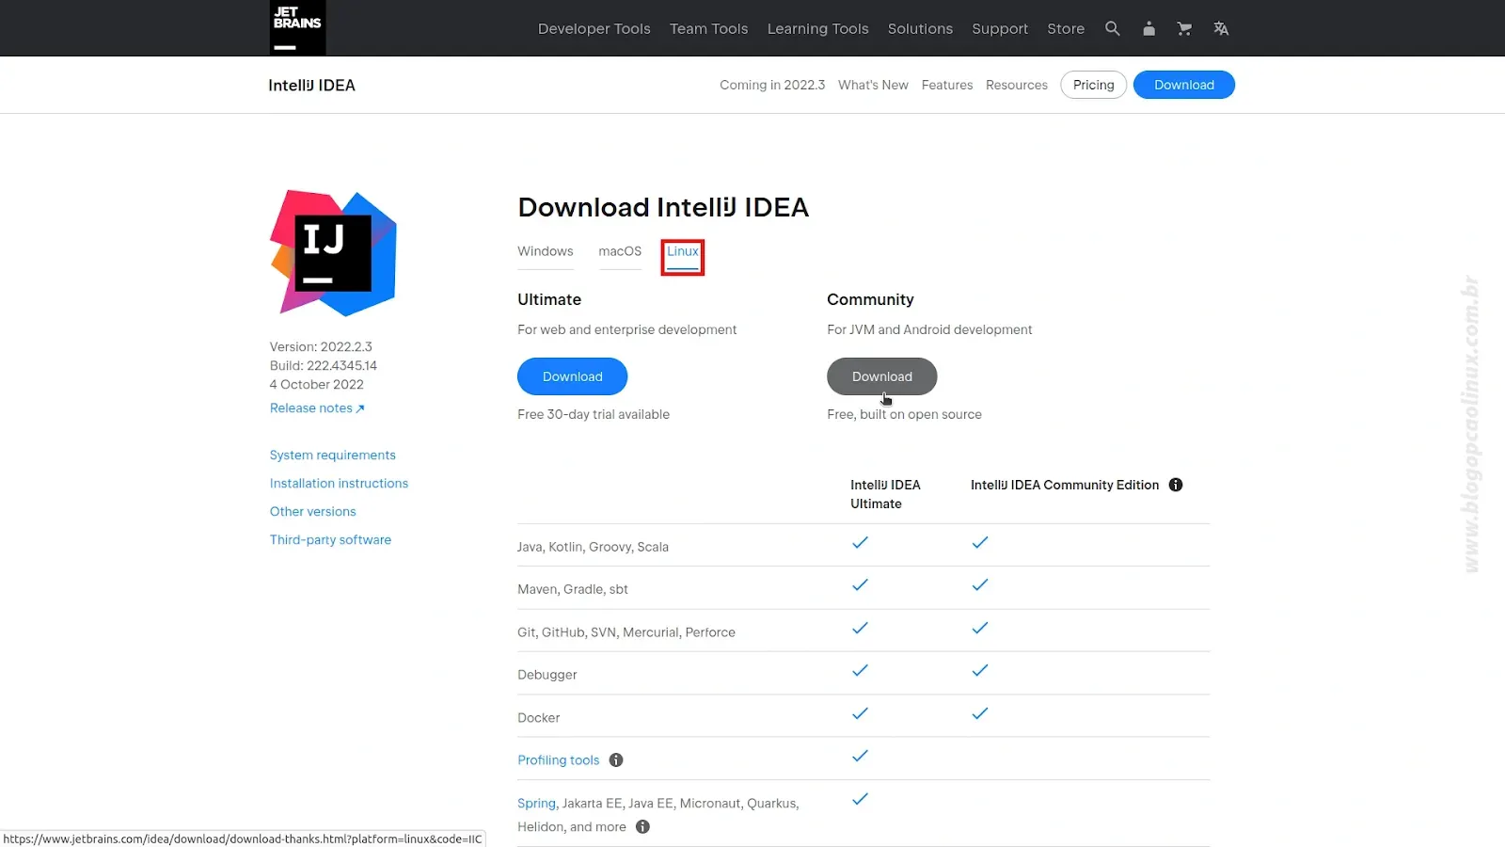Screen dimensions: 1505x847
Task: Click the Debugger row text
Action: [x=547, y=675]
